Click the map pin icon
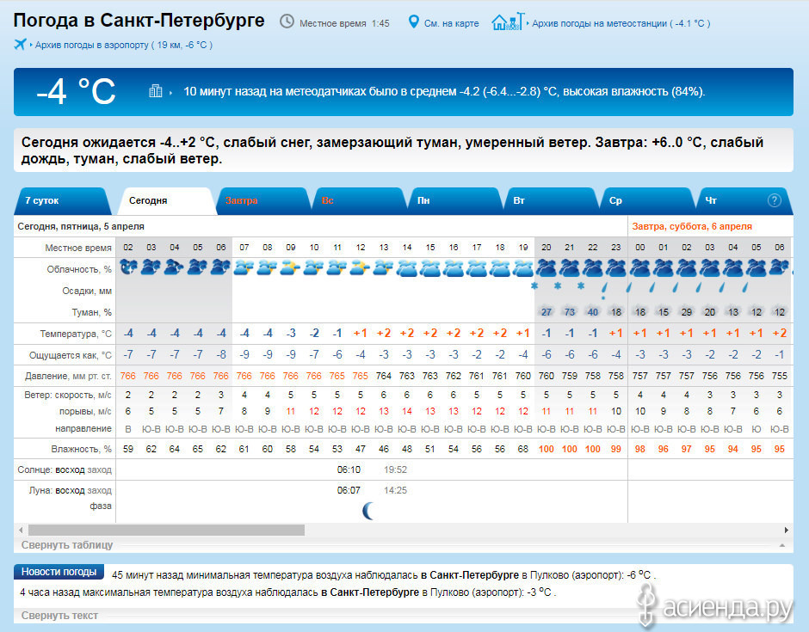Viewport: 809px width, 632px height. 413,21
